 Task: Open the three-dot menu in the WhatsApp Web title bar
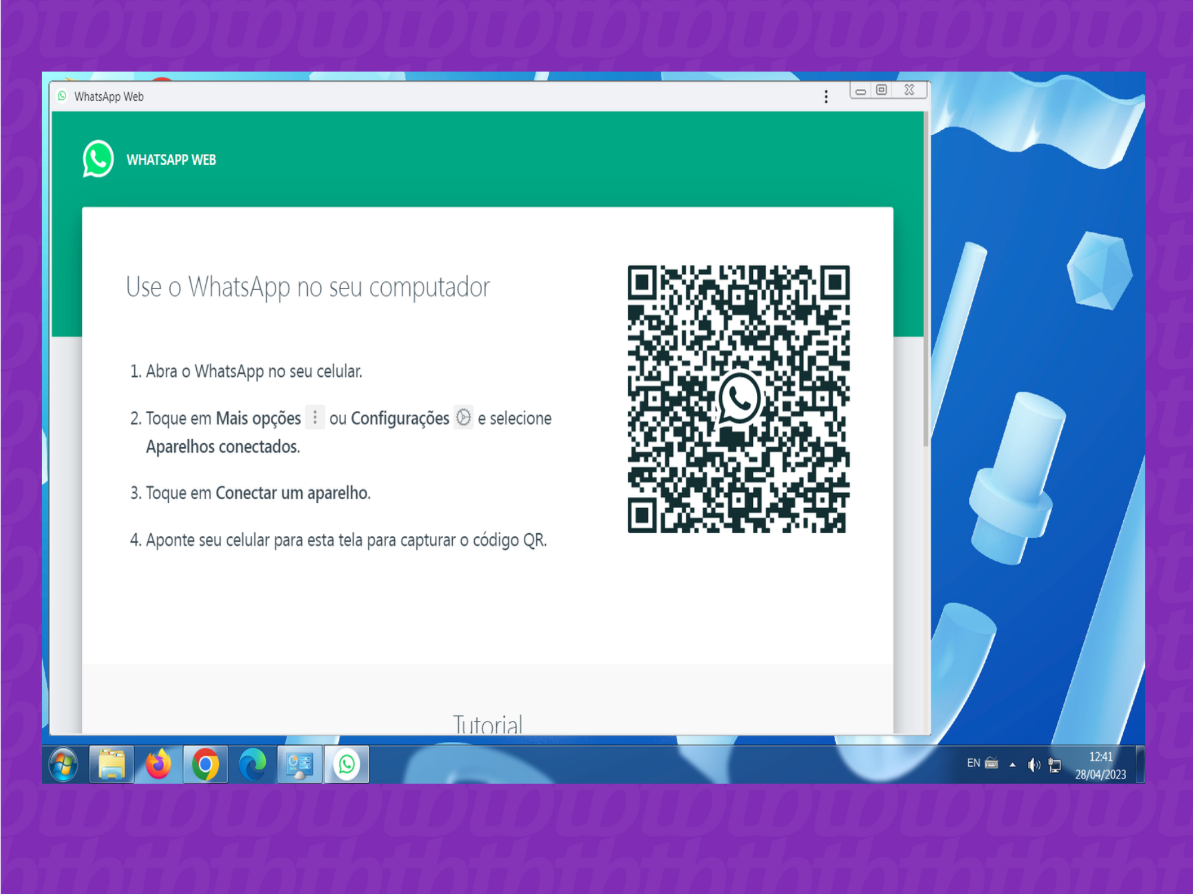(x=826, y=97)
